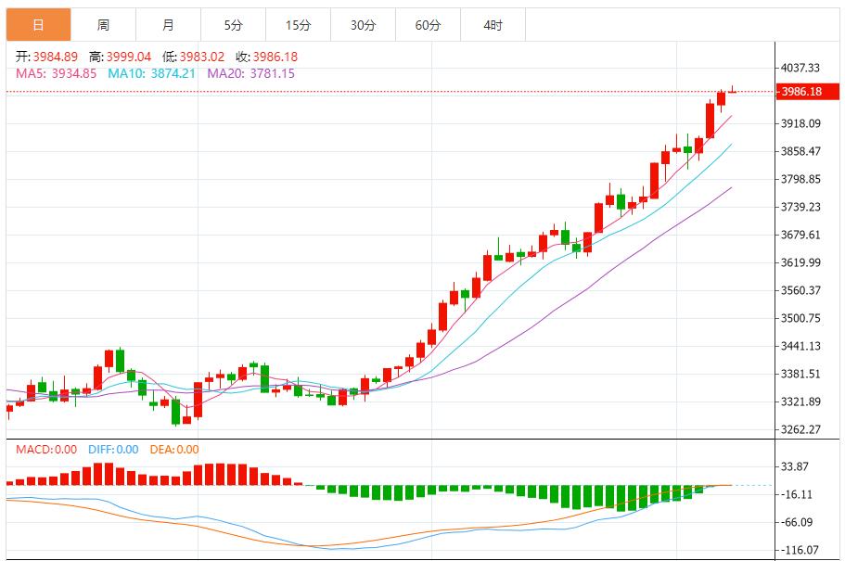Click the high price 3999.04 value
This screenshot has height=561, width=845.
tap(130, 57)
